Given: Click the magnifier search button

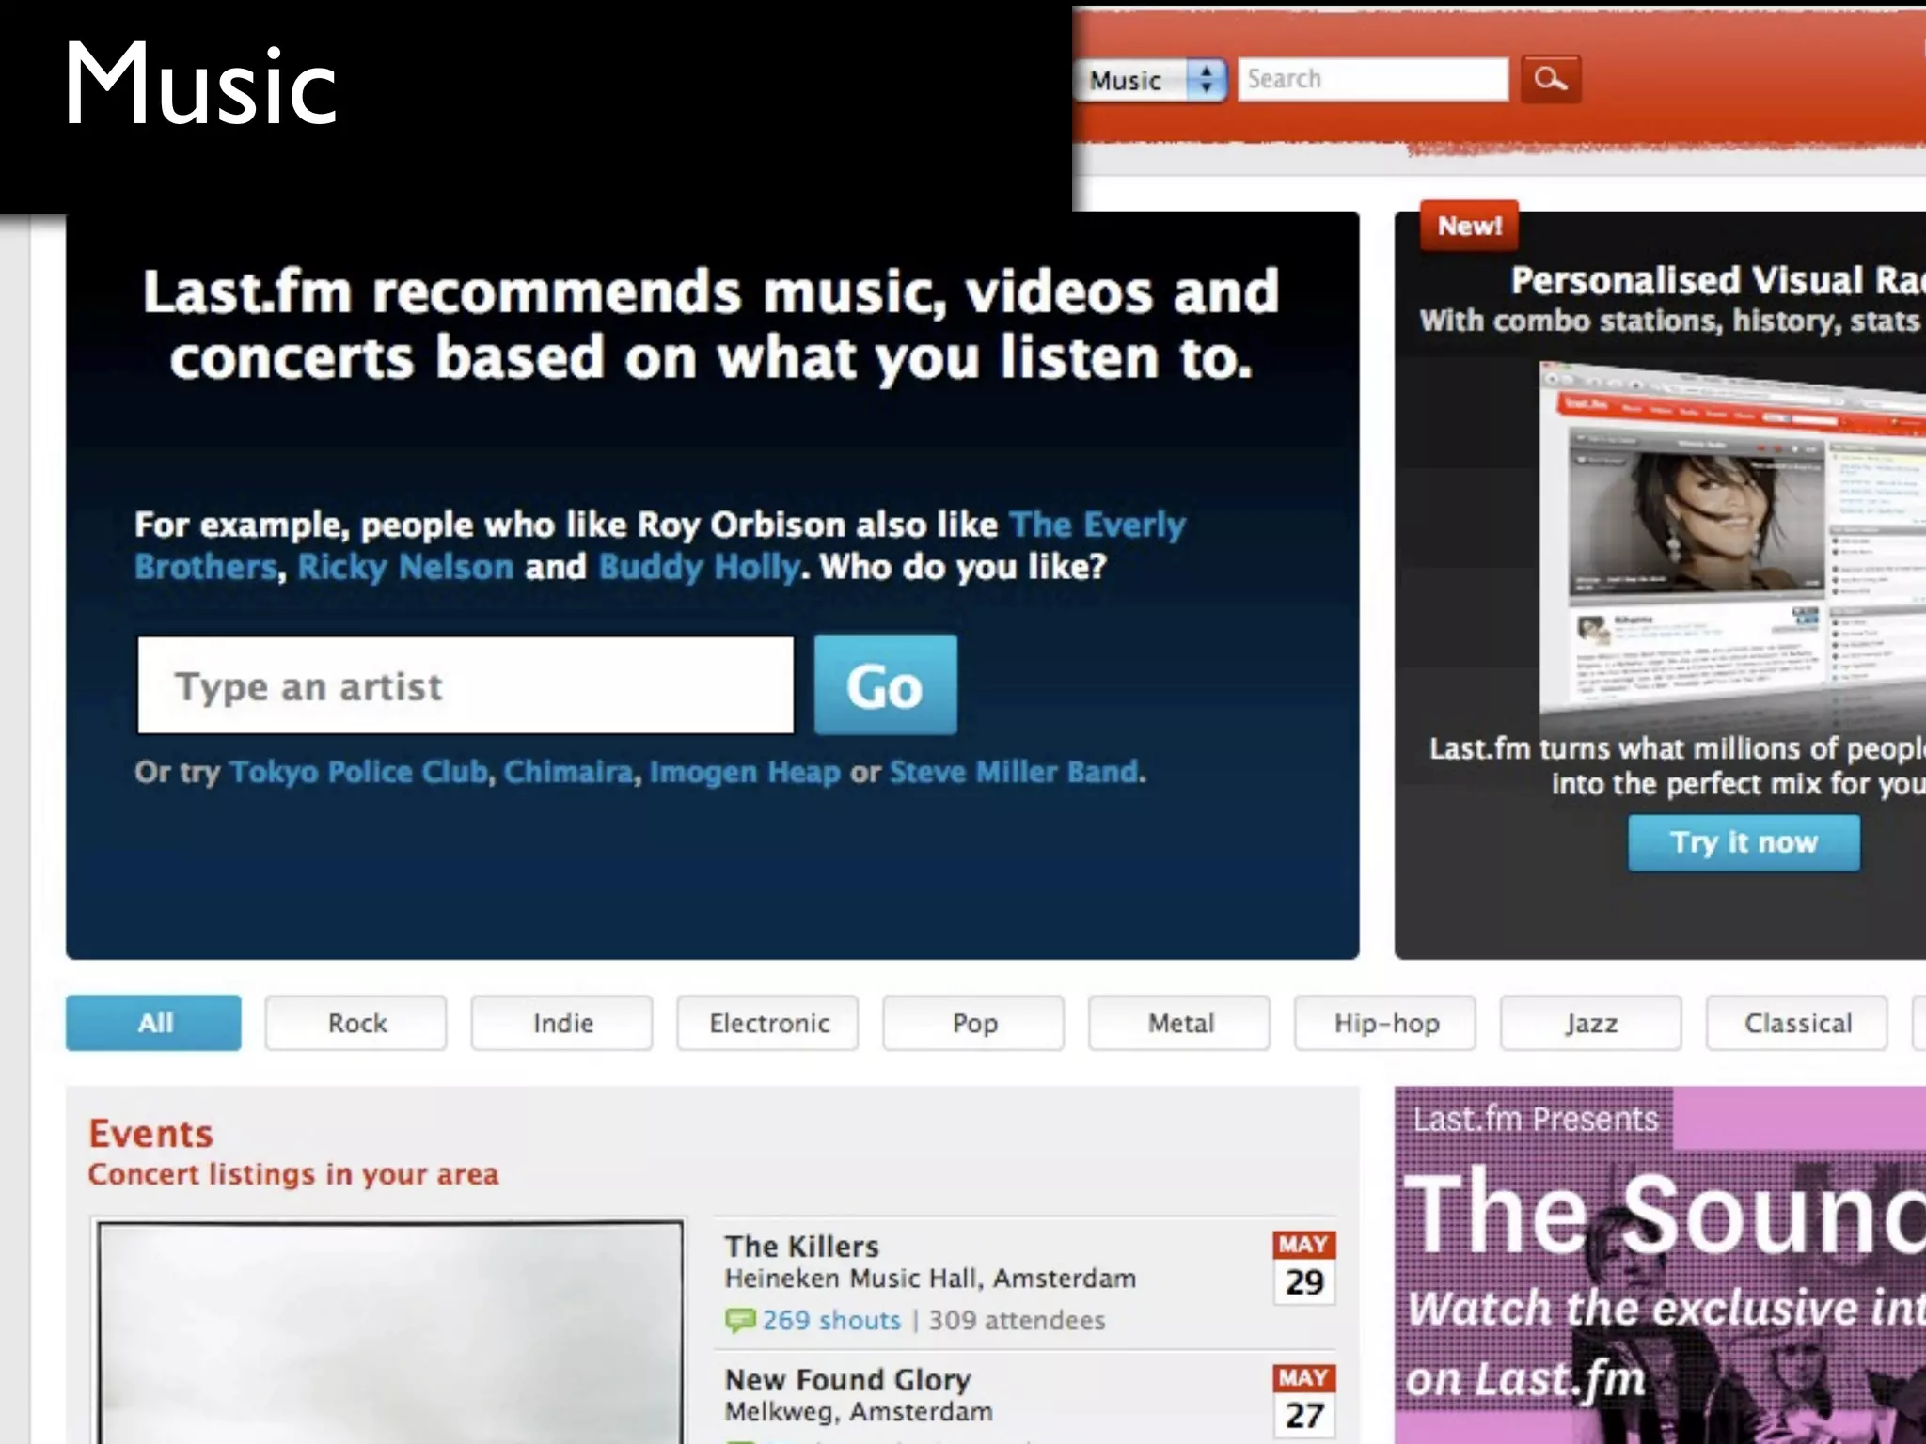Looking at the screenshot, I should point(1550,79).
